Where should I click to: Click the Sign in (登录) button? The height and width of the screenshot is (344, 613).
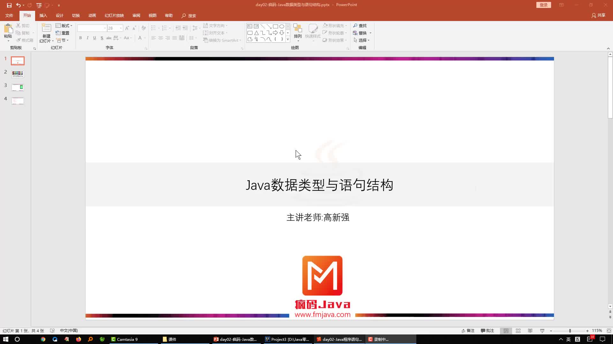543,5
